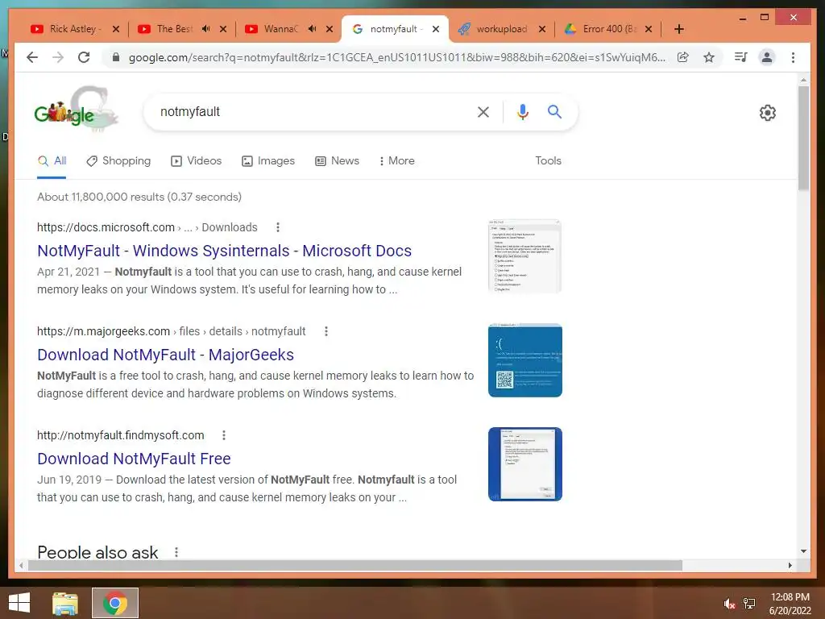Open Download NotMyFault MajorGeeks result

tap(165, 355)
